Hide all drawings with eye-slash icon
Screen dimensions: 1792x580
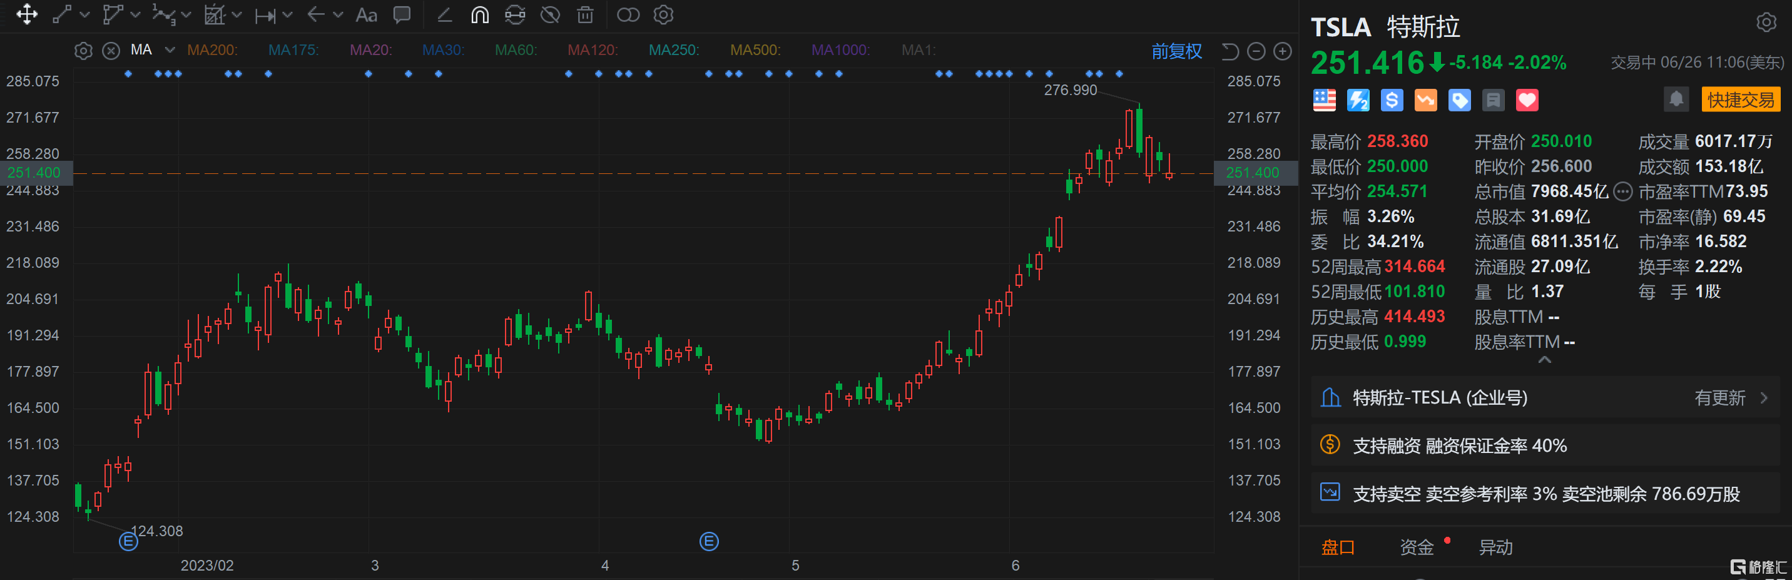(x=550, y=14)
